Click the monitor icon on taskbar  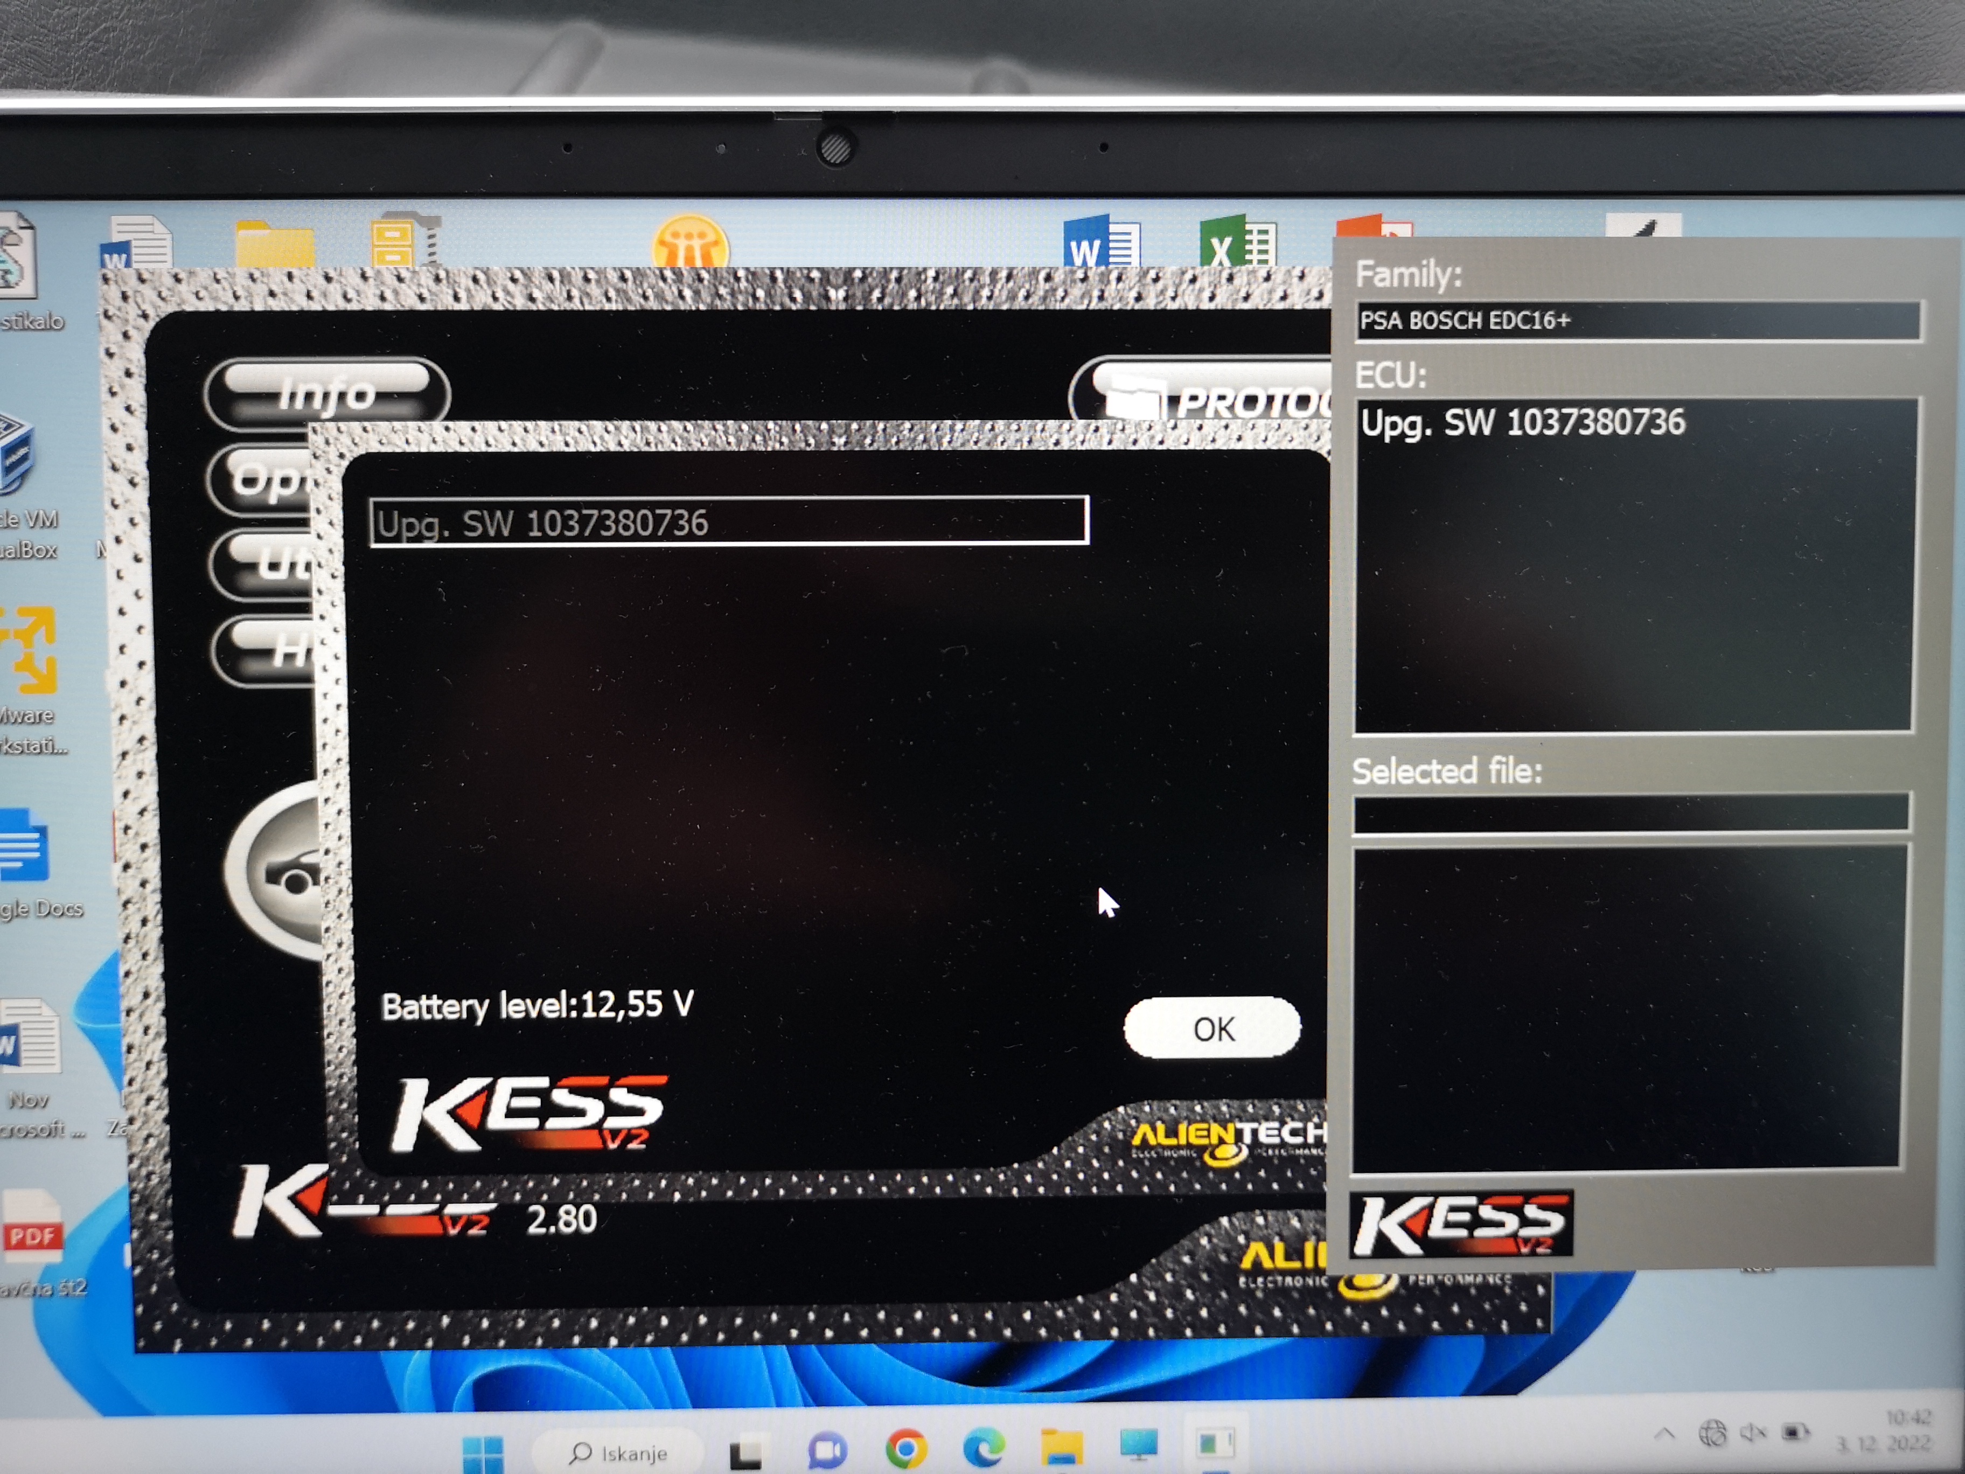pyautogui.click(x=1139, y=1444)
